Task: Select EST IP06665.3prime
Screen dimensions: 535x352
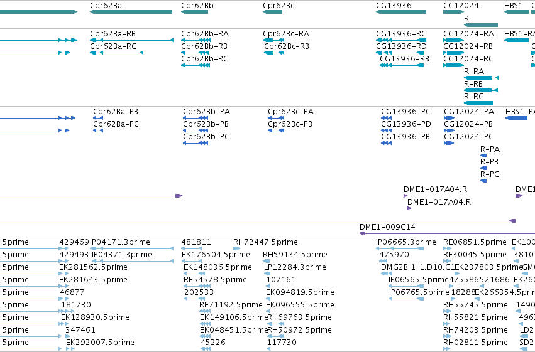Action: (400, 249)
